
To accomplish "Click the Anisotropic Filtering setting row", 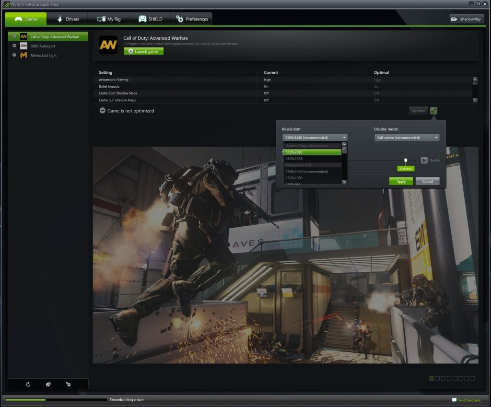I will 283,80.
